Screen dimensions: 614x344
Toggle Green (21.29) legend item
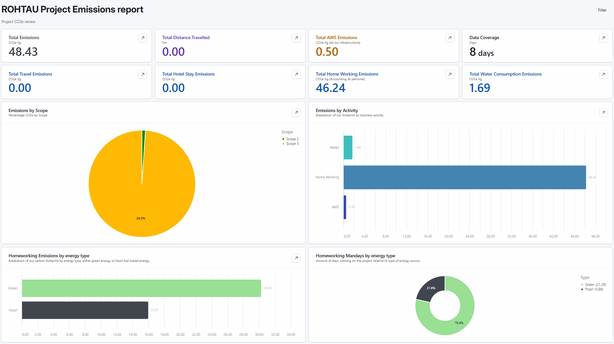click(593, 285)
